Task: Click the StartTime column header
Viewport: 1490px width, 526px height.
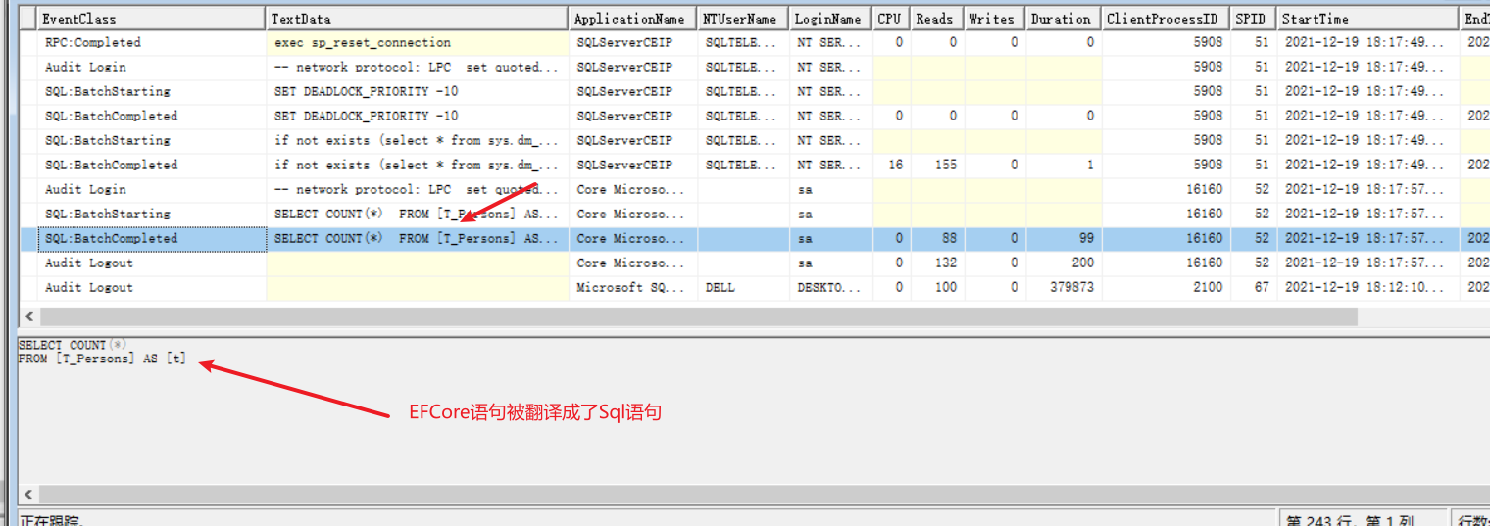Action: tap(1367, 19)
